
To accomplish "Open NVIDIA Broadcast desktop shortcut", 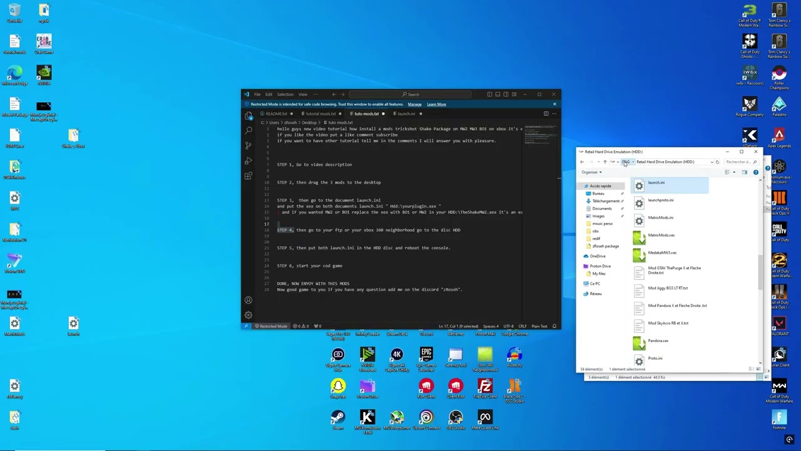I will [x=367, y=358].
